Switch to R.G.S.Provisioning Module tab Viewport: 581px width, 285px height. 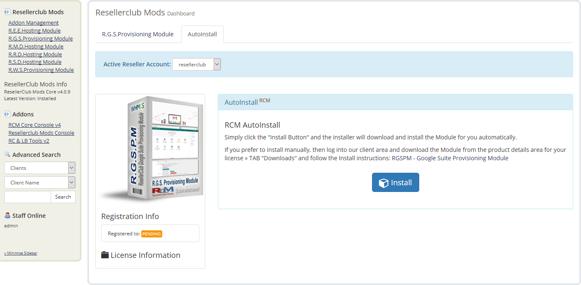click(138, 34)
